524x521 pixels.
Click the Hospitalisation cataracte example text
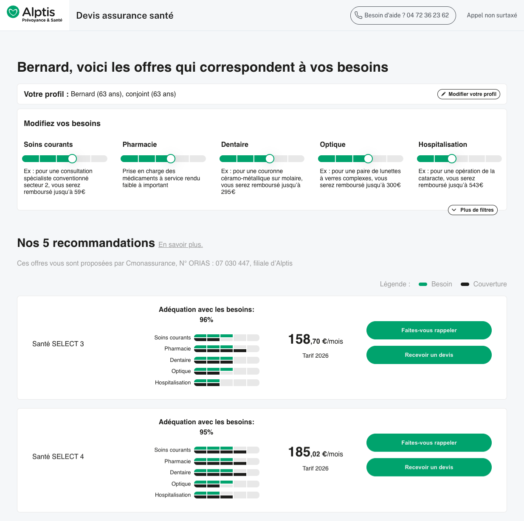[x=457, y=178]
